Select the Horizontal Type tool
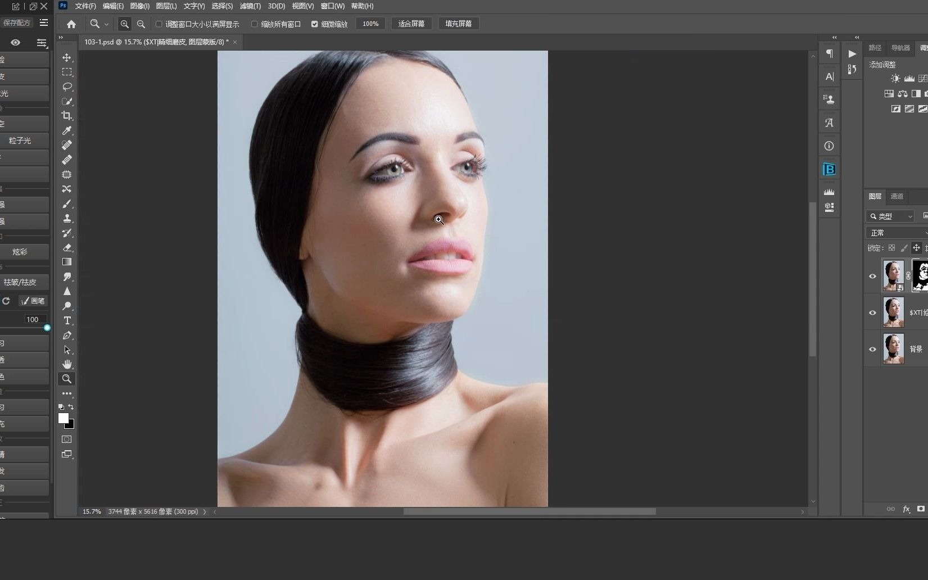 (x=67, y=320)
